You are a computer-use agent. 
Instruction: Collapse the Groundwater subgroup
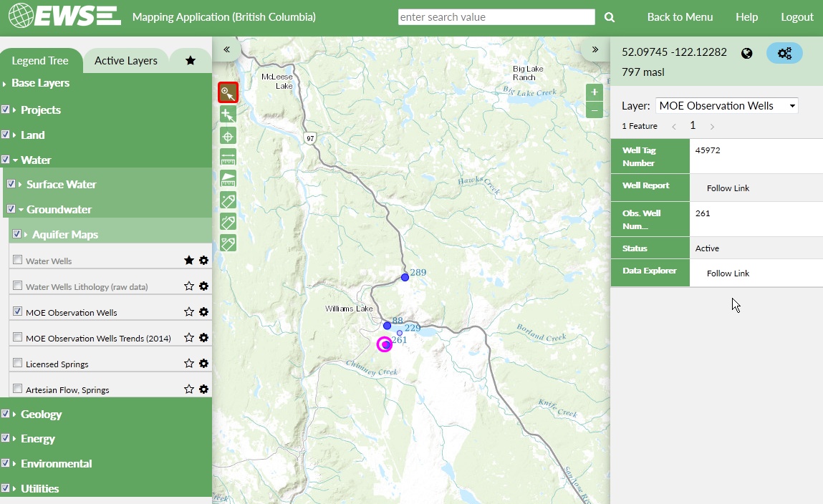[21, 210]
